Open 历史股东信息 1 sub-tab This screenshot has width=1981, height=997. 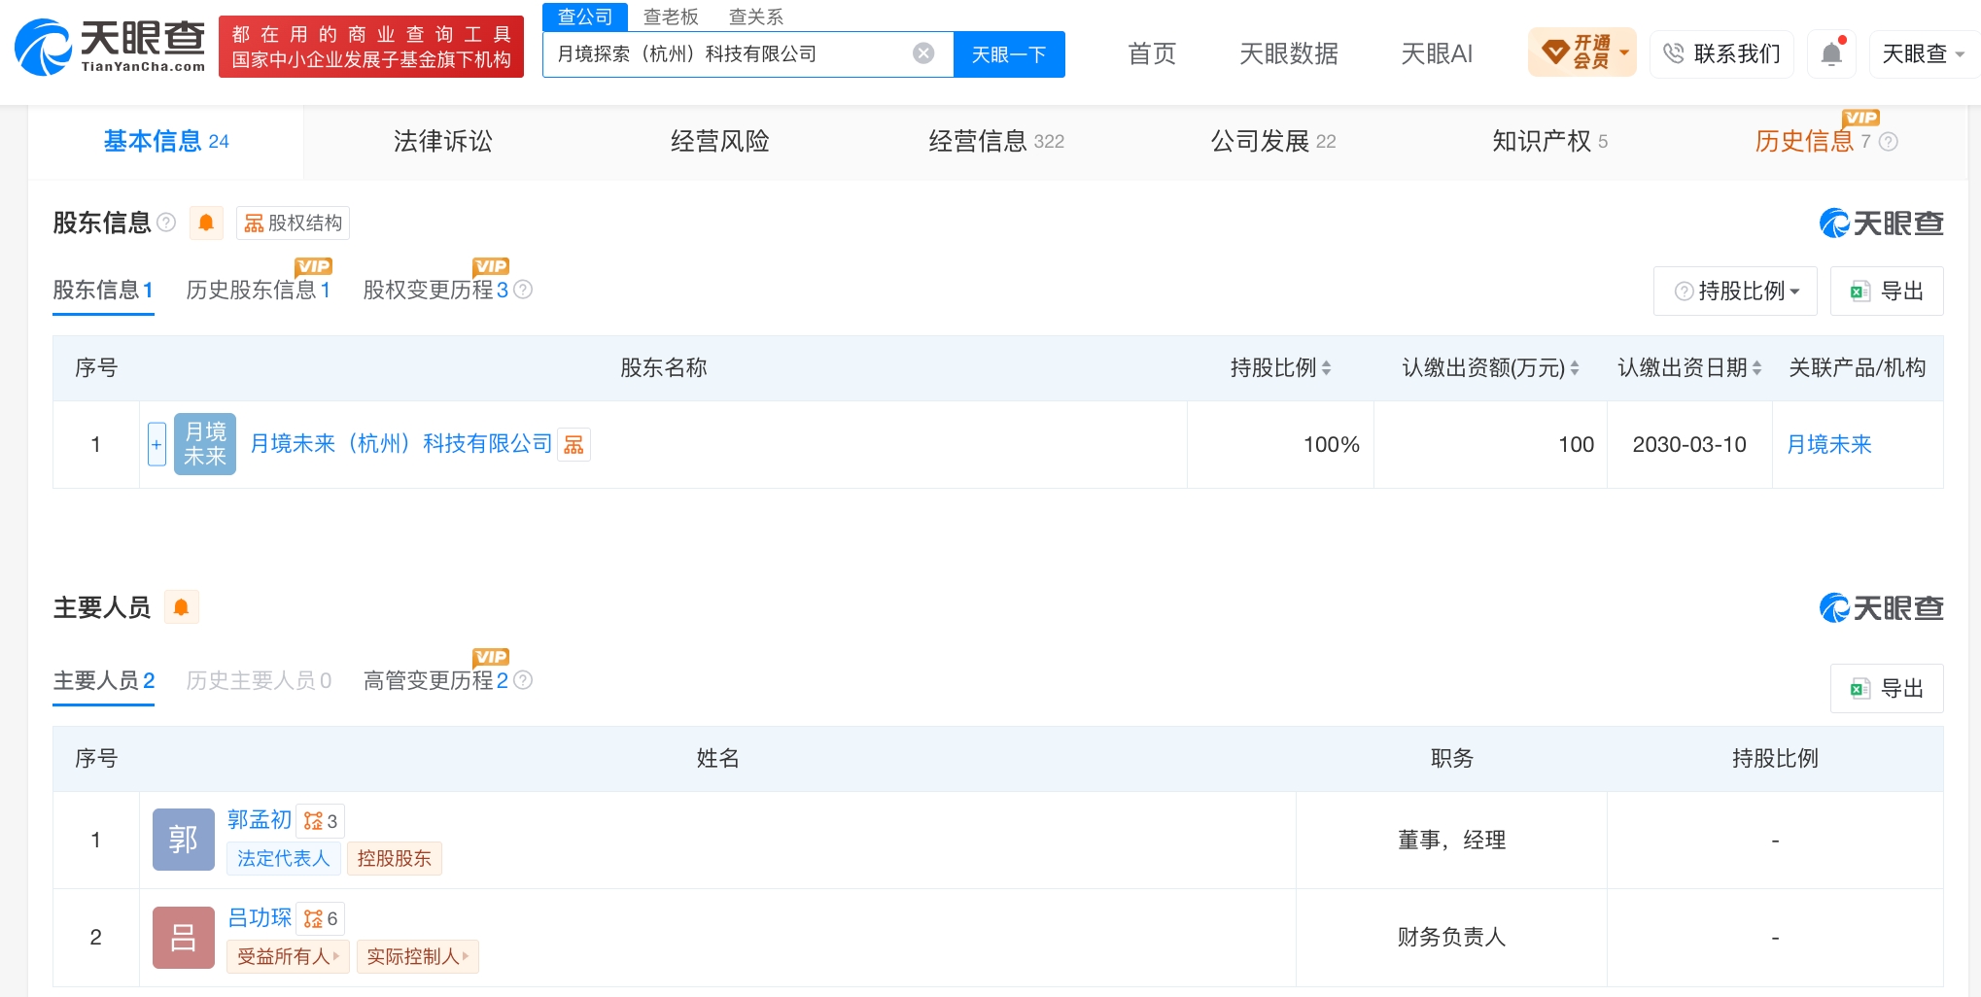[259, 290]
